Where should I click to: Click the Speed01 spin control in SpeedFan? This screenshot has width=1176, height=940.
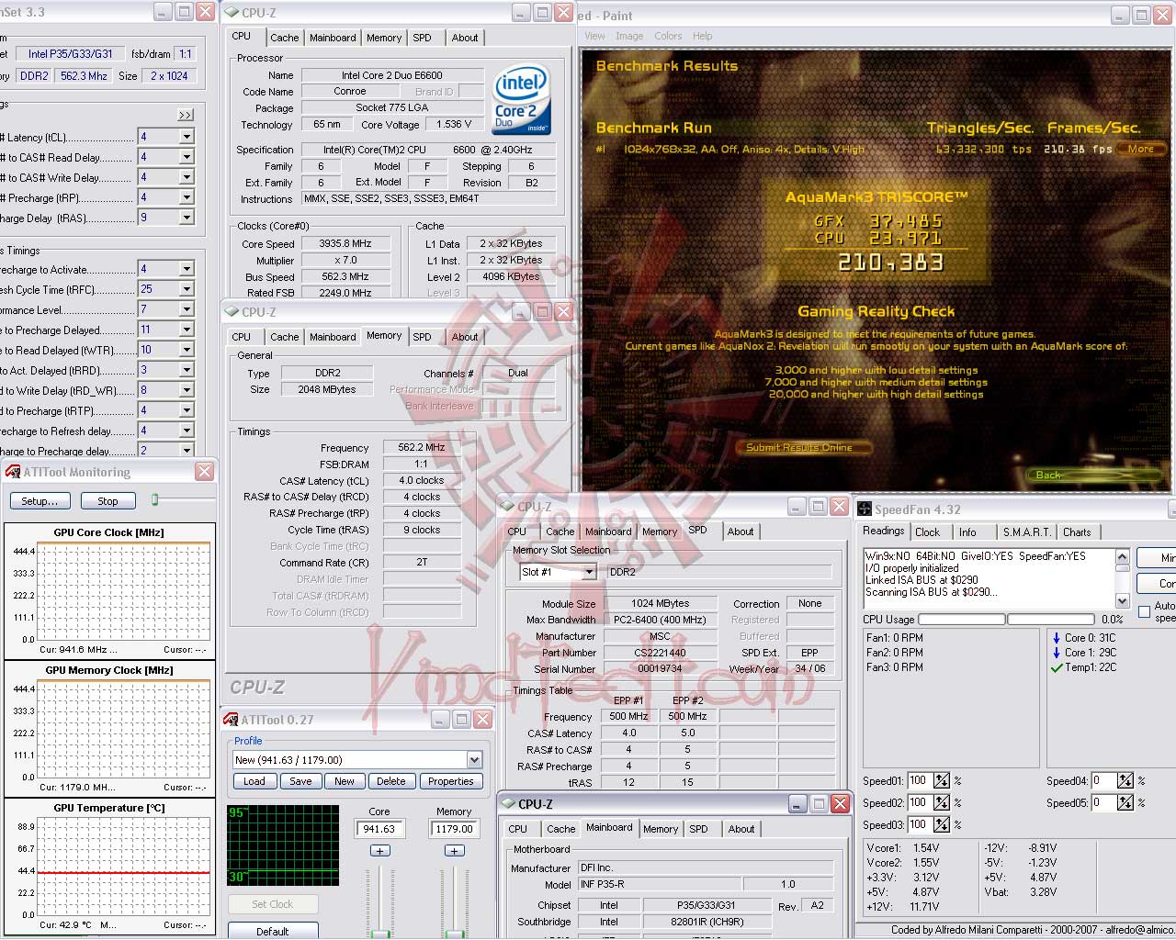coord(942,781)
